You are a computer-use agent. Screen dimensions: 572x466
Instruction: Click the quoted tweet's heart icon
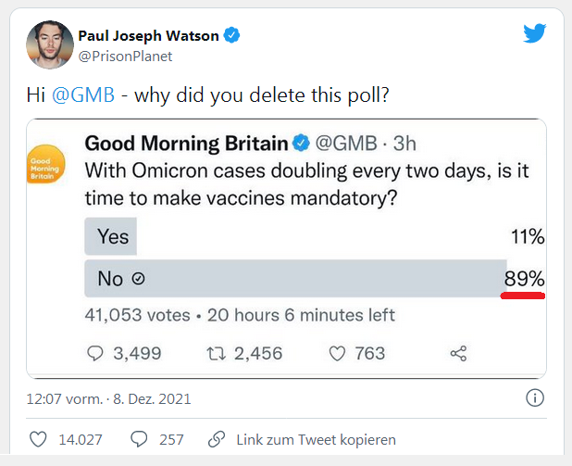[x=338, y=353]
